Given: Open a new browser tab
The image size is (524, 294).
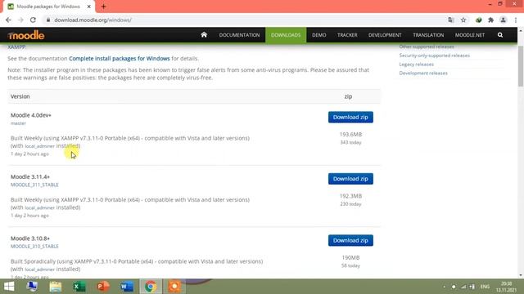Looking at the screenshot, I should click(104, 7).
